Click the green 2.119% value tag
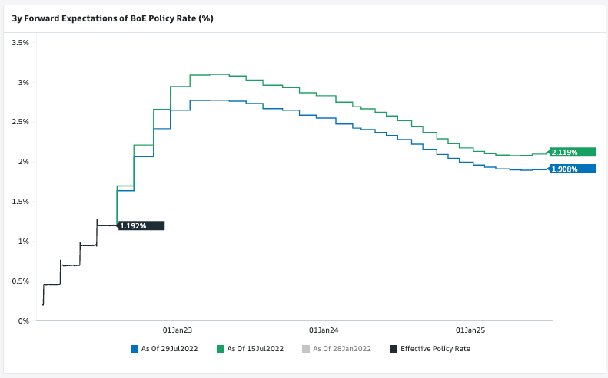Viewport: 608px width, 378px height. pyautogui.click(x=573, y=152)
